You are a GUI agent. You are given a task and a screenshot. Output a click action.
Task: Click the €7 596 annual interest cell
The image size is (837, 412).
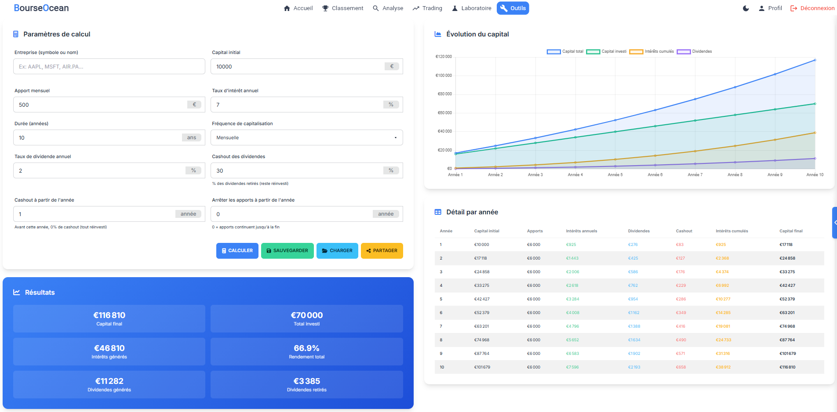coord(572,367)
